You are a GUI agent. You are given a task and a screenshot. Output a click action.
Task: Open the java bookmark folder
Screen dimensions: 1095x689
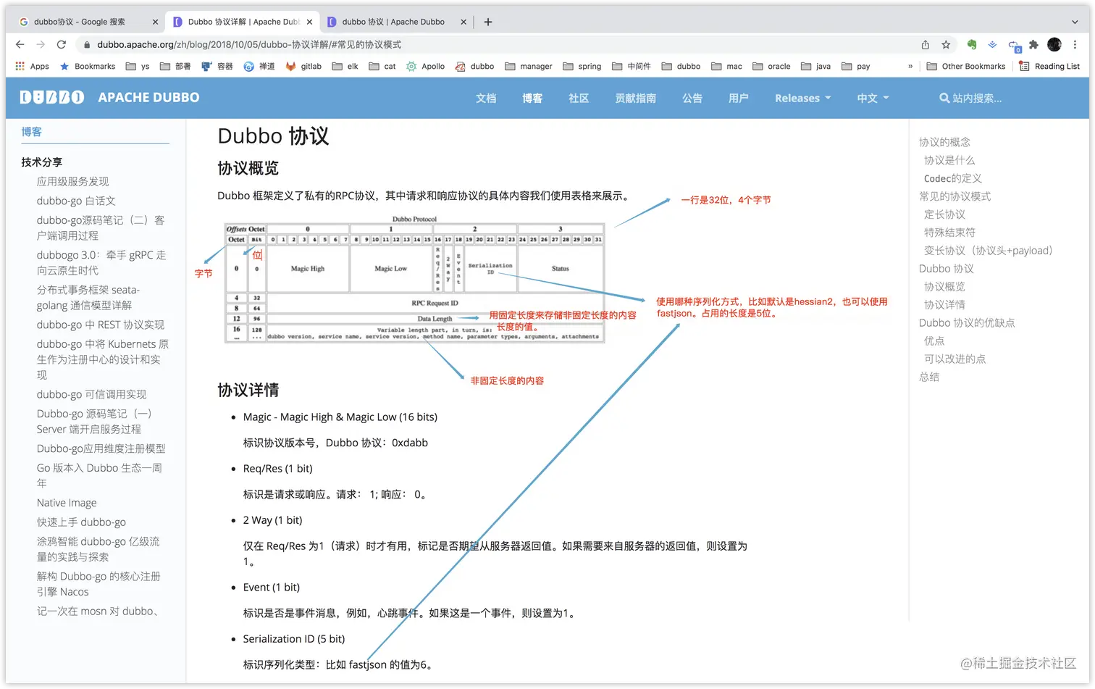(x=816, y=66)
